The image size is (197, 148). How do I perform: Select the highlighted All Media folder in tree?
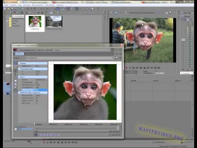(x=18, y=16)
